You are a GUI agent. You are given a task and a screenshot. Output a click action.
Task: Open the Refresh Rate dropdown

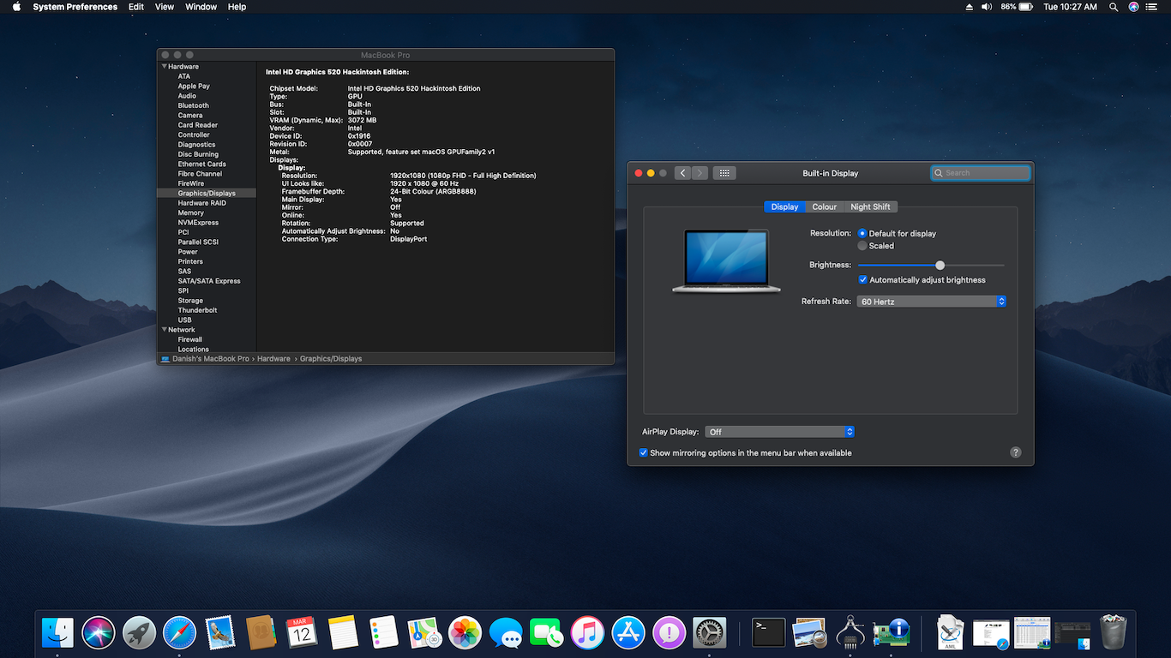point(931,302)
